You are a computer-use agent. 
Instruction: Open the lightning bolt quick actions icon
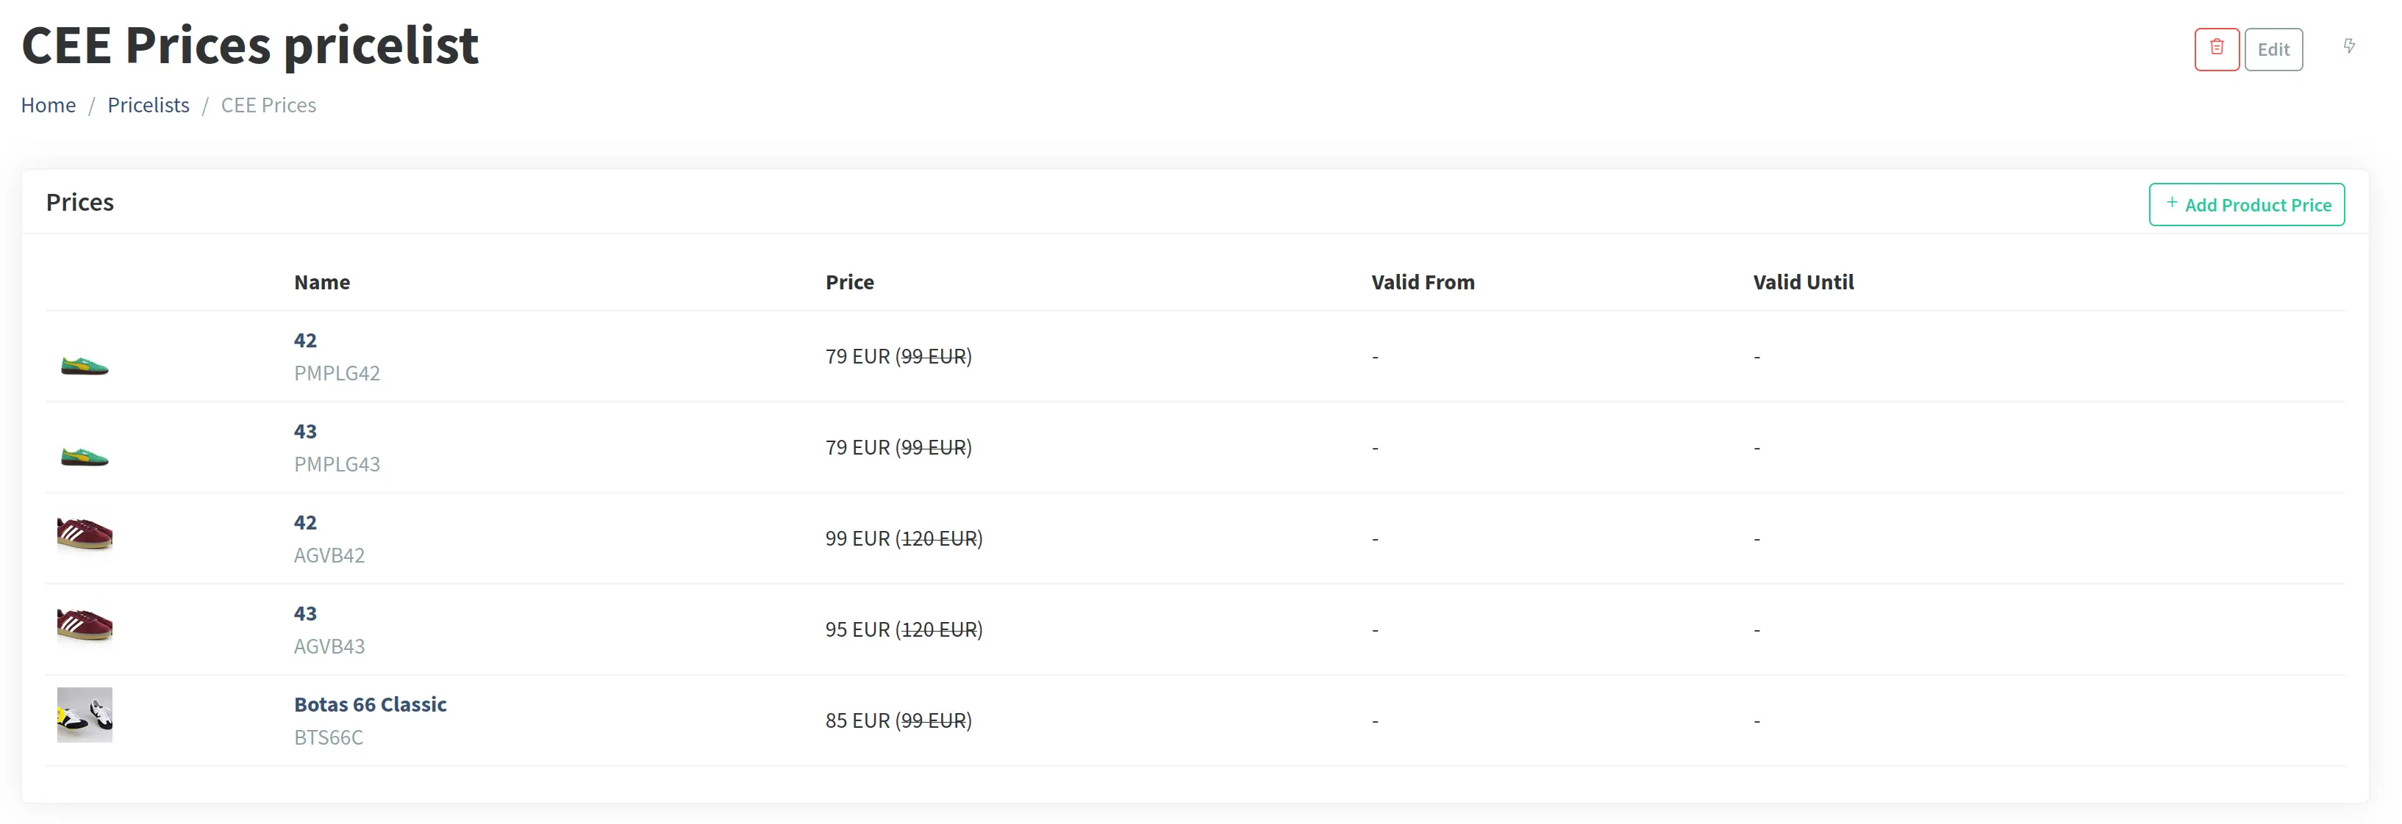pyautogui.click(x=2349, y=46)
